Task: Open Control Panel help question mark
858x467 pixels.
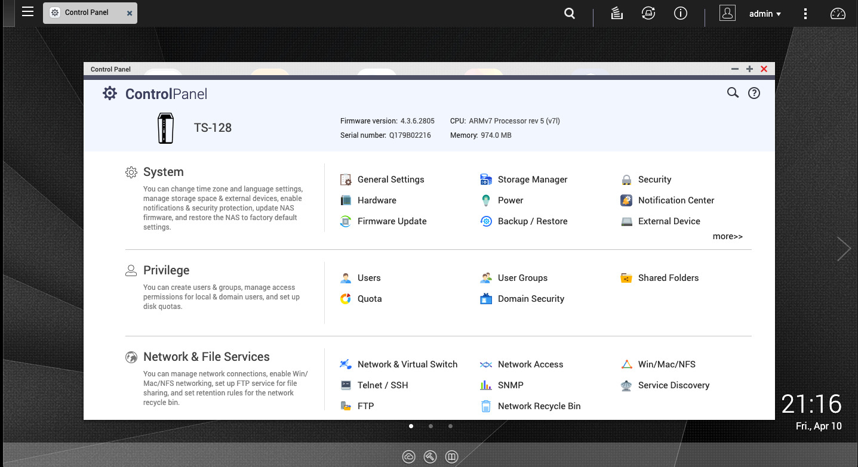Action: (754, 93)
